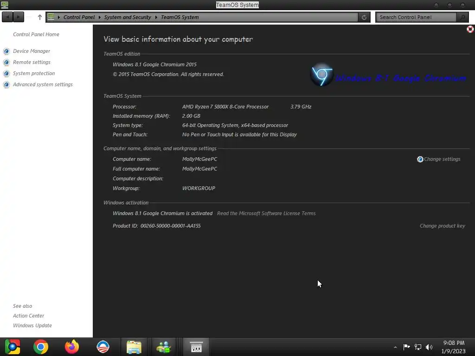This screenshot has width=475, height=356.
Task: Click the WORKGROUP value
Action: click(199, 188)
